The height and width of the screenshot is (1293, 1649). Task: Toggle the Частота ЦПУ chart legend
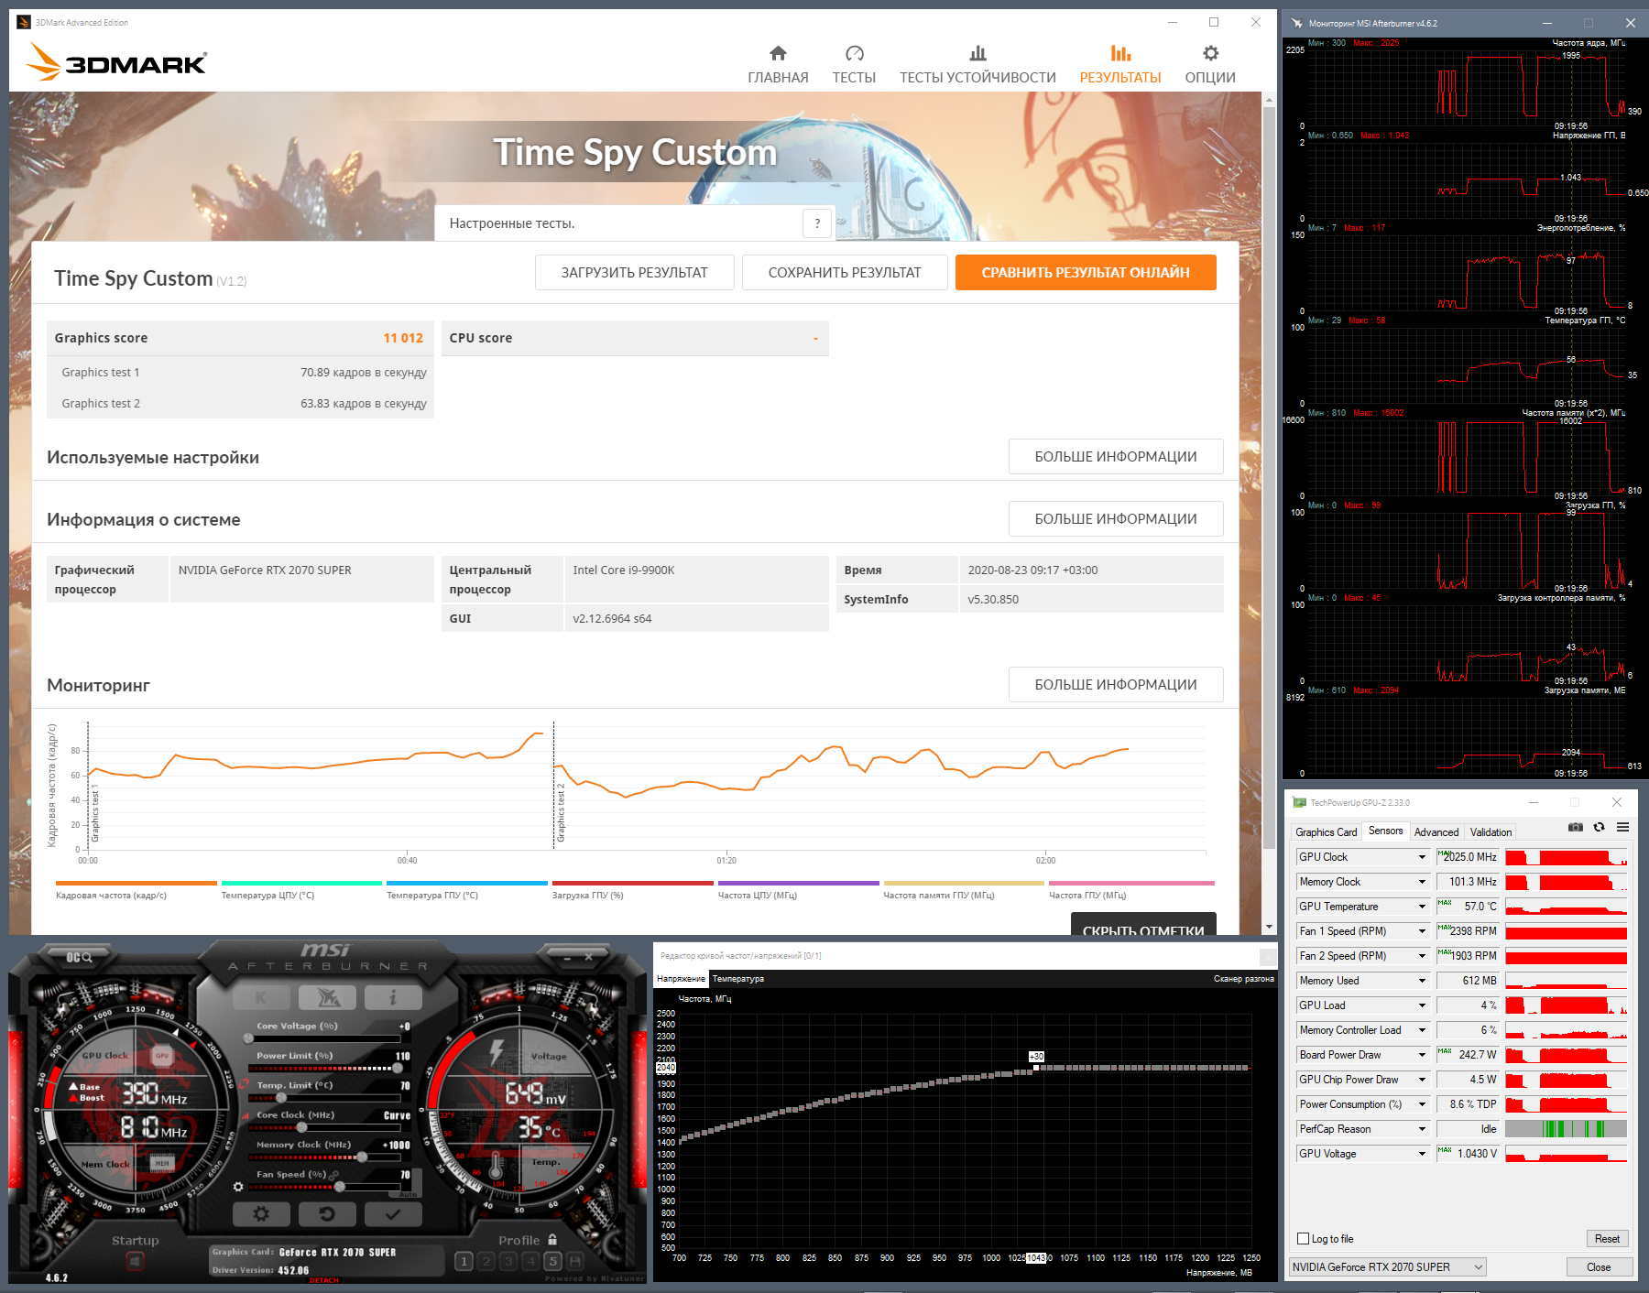[x=798, y=890]
